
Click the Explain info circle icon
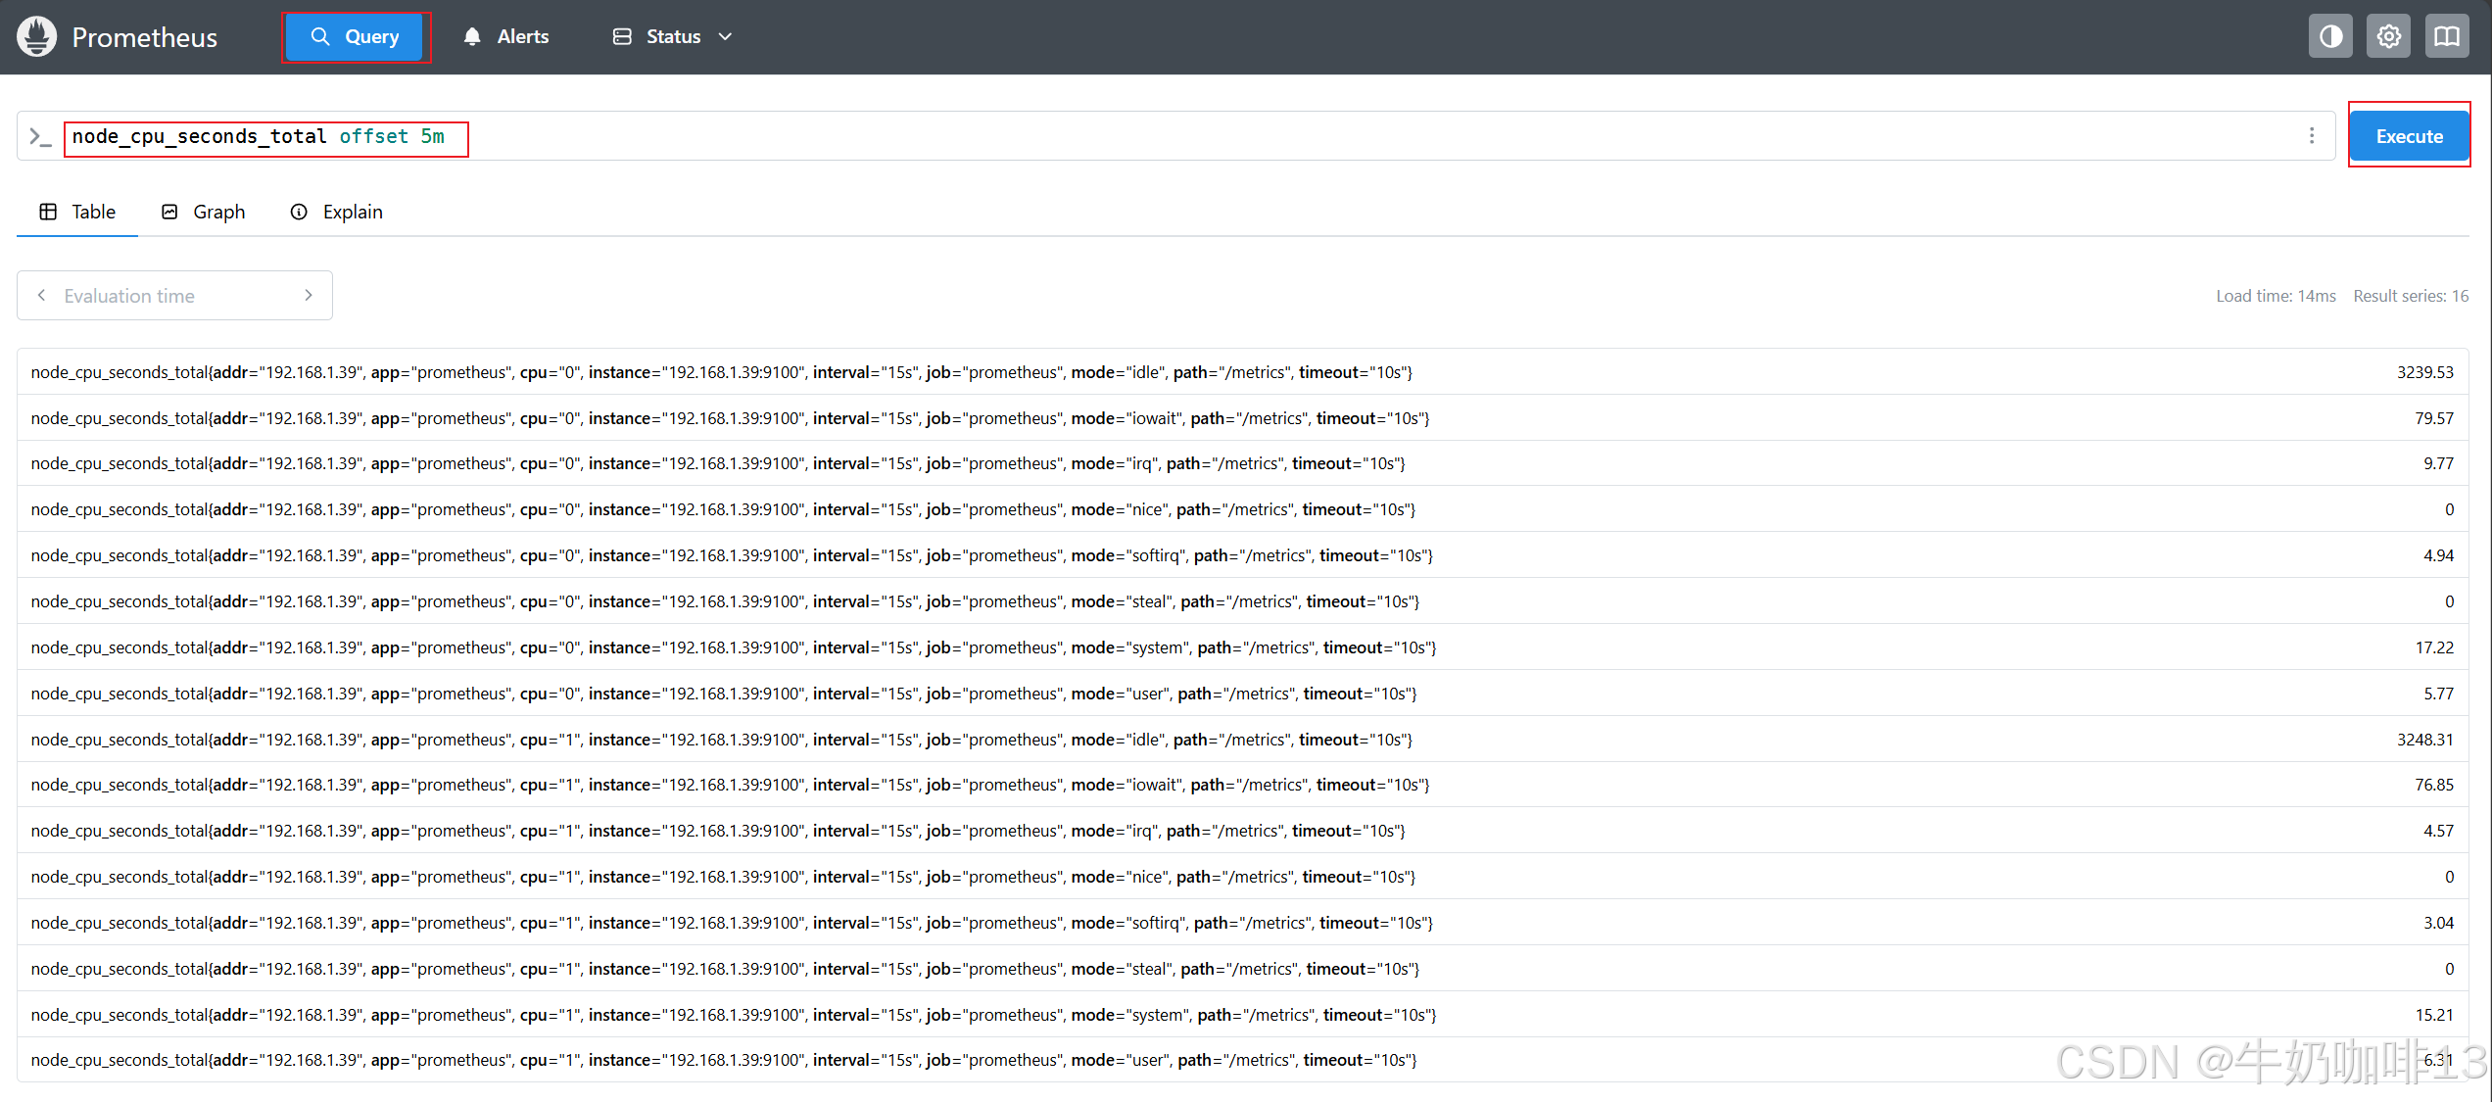(299, 213)
